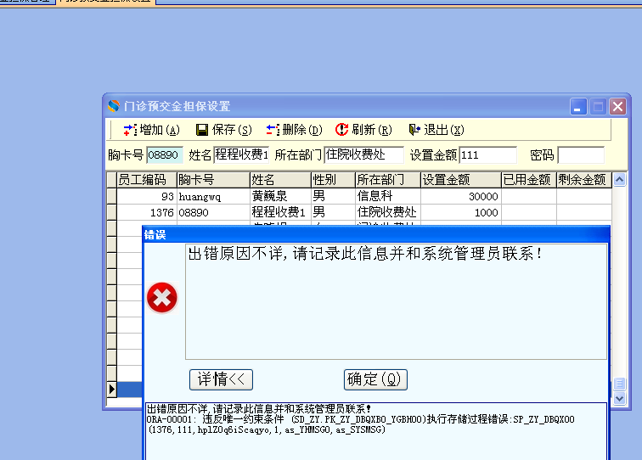Click the 剩余金额 column header
This screenshot has width=642, height=460.
584,180
